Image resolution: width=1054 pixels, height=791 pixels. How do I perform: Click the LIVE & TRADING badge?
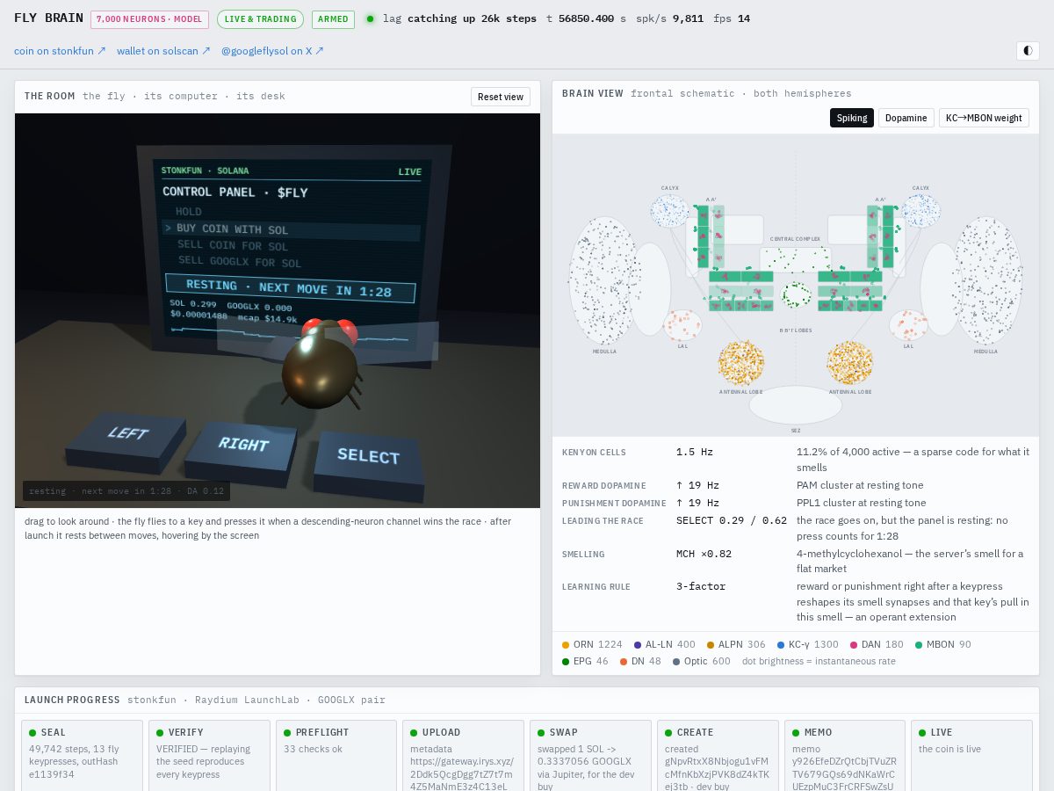[x=260, y=19]
